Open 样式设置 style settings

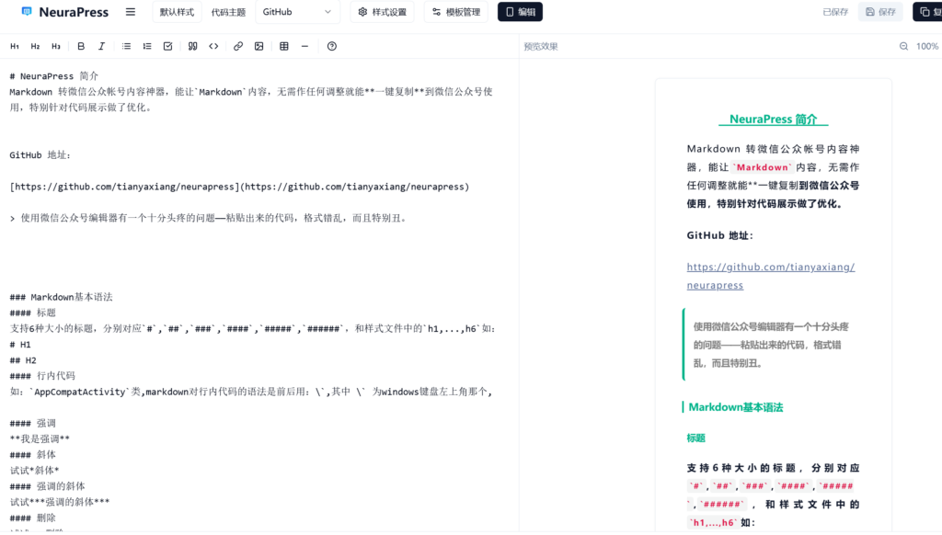point(382,12)
